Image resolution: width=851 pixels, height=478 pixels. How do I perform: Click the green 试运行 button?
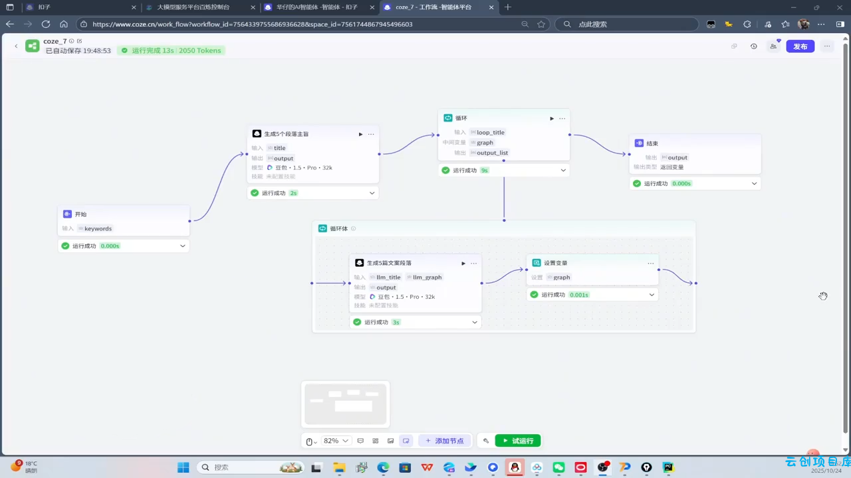click(x=518, y=441)
